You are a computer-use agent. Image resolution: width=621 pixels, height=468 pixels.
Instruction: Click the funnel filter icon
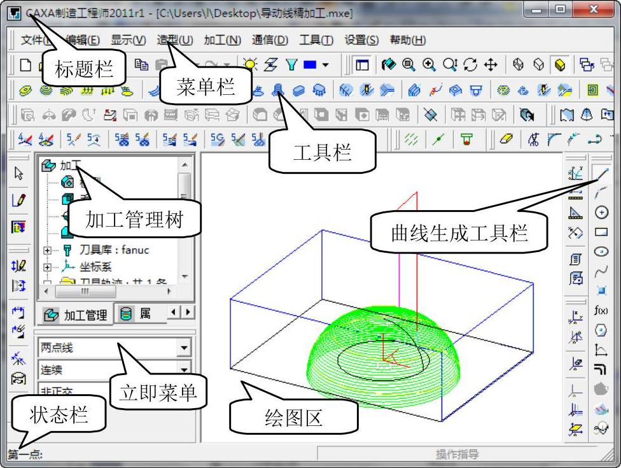pyautogui.click(x=291, y=64)
